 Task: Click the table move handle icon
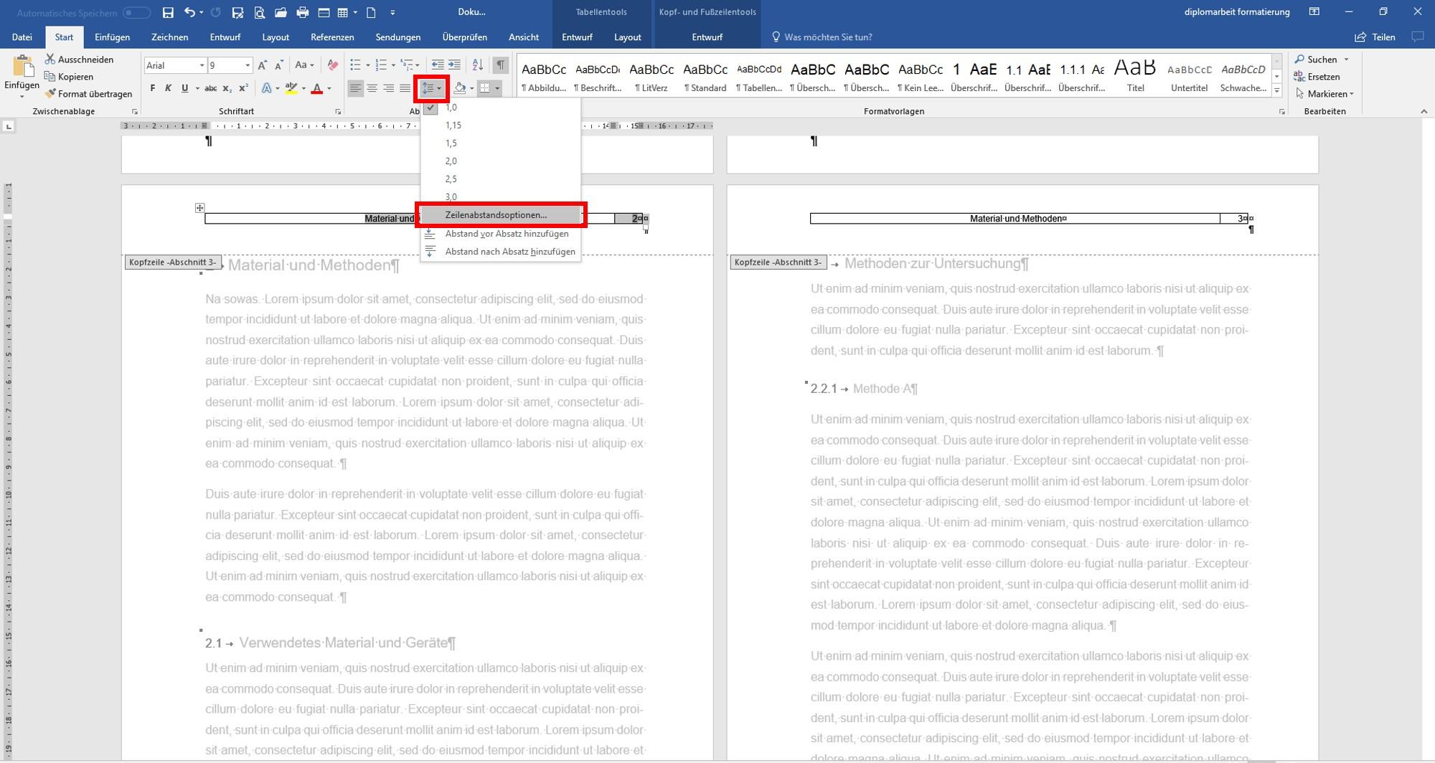click(x=199, y=208)
